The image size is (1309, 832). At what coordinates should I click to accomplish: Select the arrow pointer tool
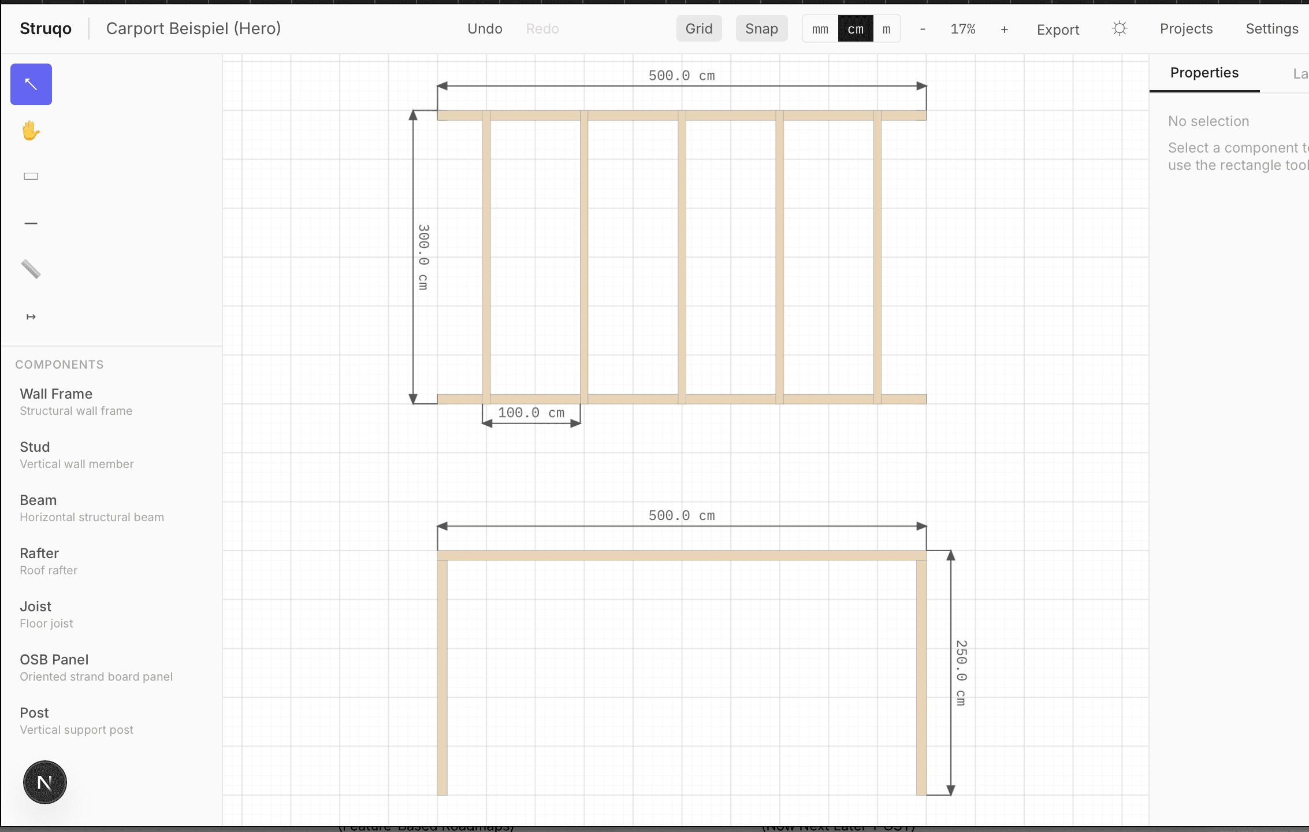(x=31, y=84)
